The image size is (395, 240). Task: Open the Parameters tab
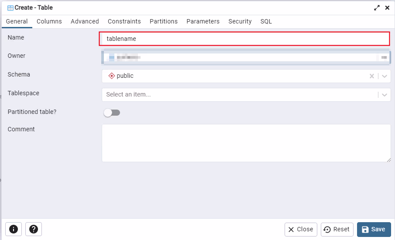pyautogui.click(x=203, y=21)
